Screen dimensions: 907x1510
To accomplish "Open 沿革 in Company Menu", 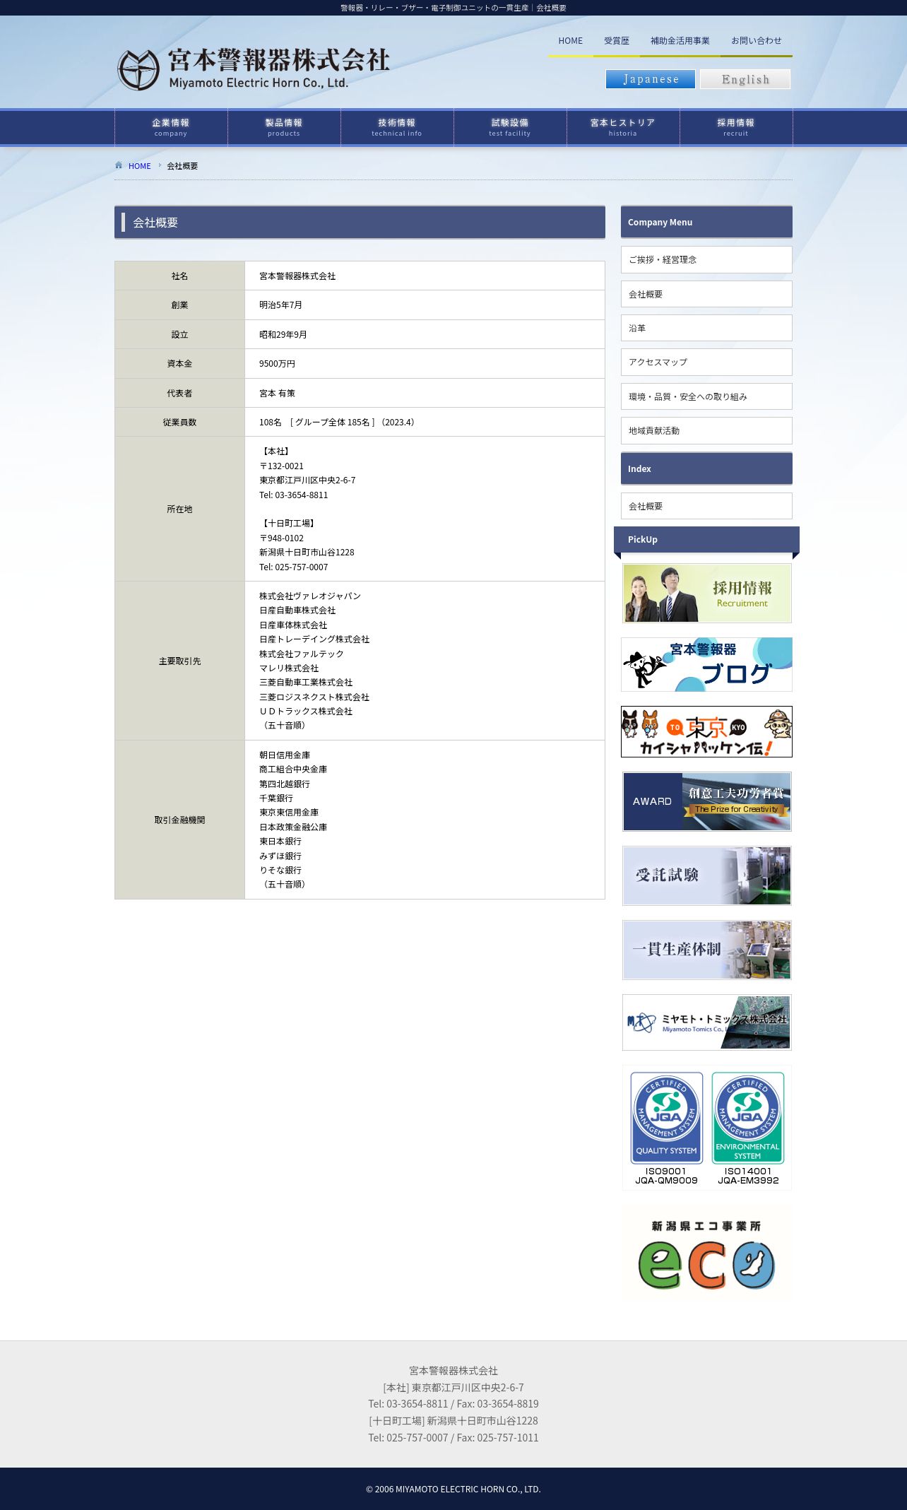I will click(706, 328).
